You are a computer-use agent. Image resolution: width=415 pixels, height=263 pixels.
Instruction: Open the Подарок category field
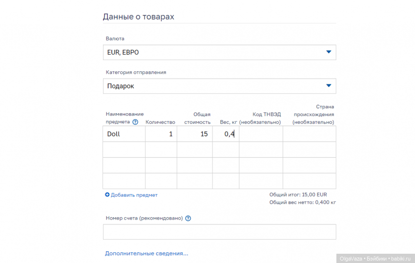click(219, 86)
